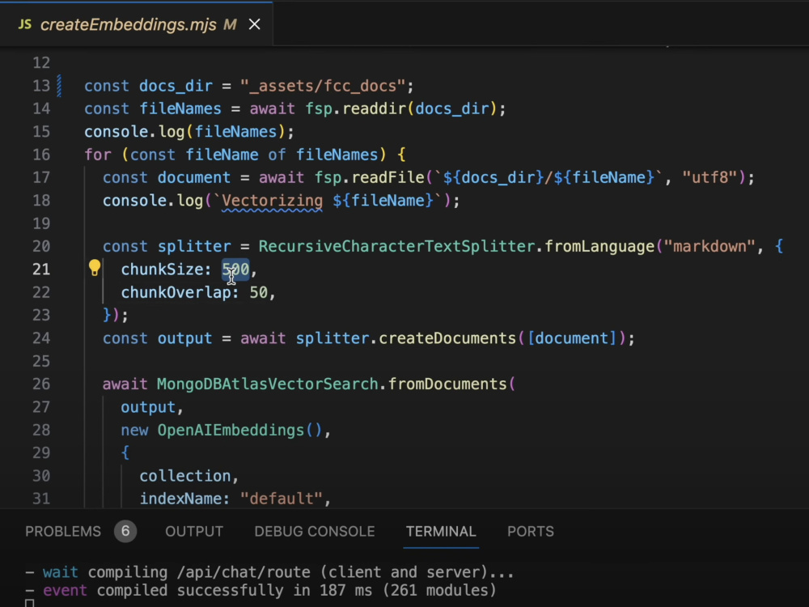This screenshot has width=809, height=607.
Task: Click 'compiled successfully in 187 ms' terminal text
Action: [x=235, y=590]
